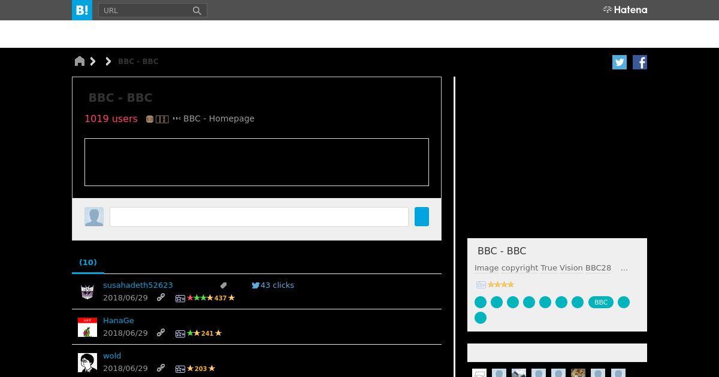Screen dimensions: 719x377
Task: Click 2018/06/29 date in susahadeth52623 row
Action: pos(125,297)
